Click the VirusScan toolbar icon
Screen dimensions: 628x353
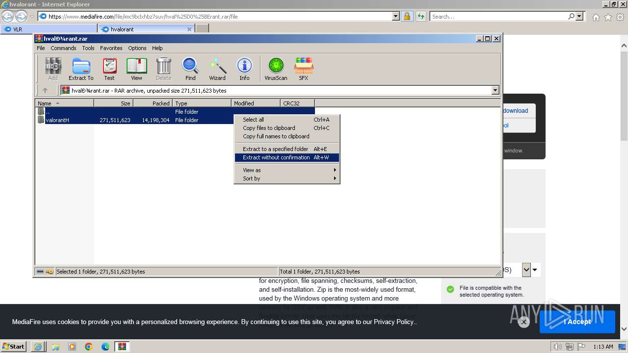276,69
